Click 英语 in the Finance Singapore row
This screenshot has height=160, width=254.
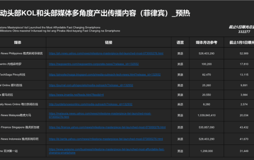[x=180, y=128]
